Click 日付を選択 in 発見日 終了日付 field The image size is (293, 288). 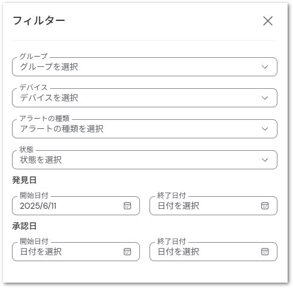point(178,206)
